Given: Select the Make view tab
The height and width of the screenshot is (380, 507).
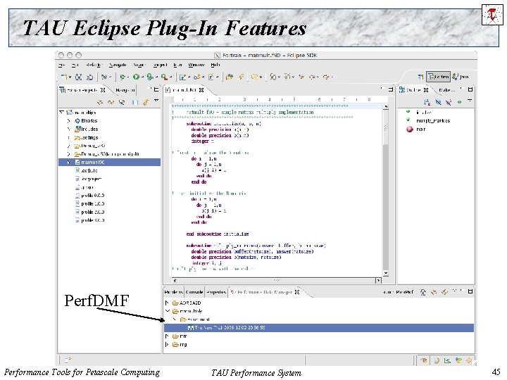Looking at the screenshot, I should pyautogui.click(x=446, y=90).
